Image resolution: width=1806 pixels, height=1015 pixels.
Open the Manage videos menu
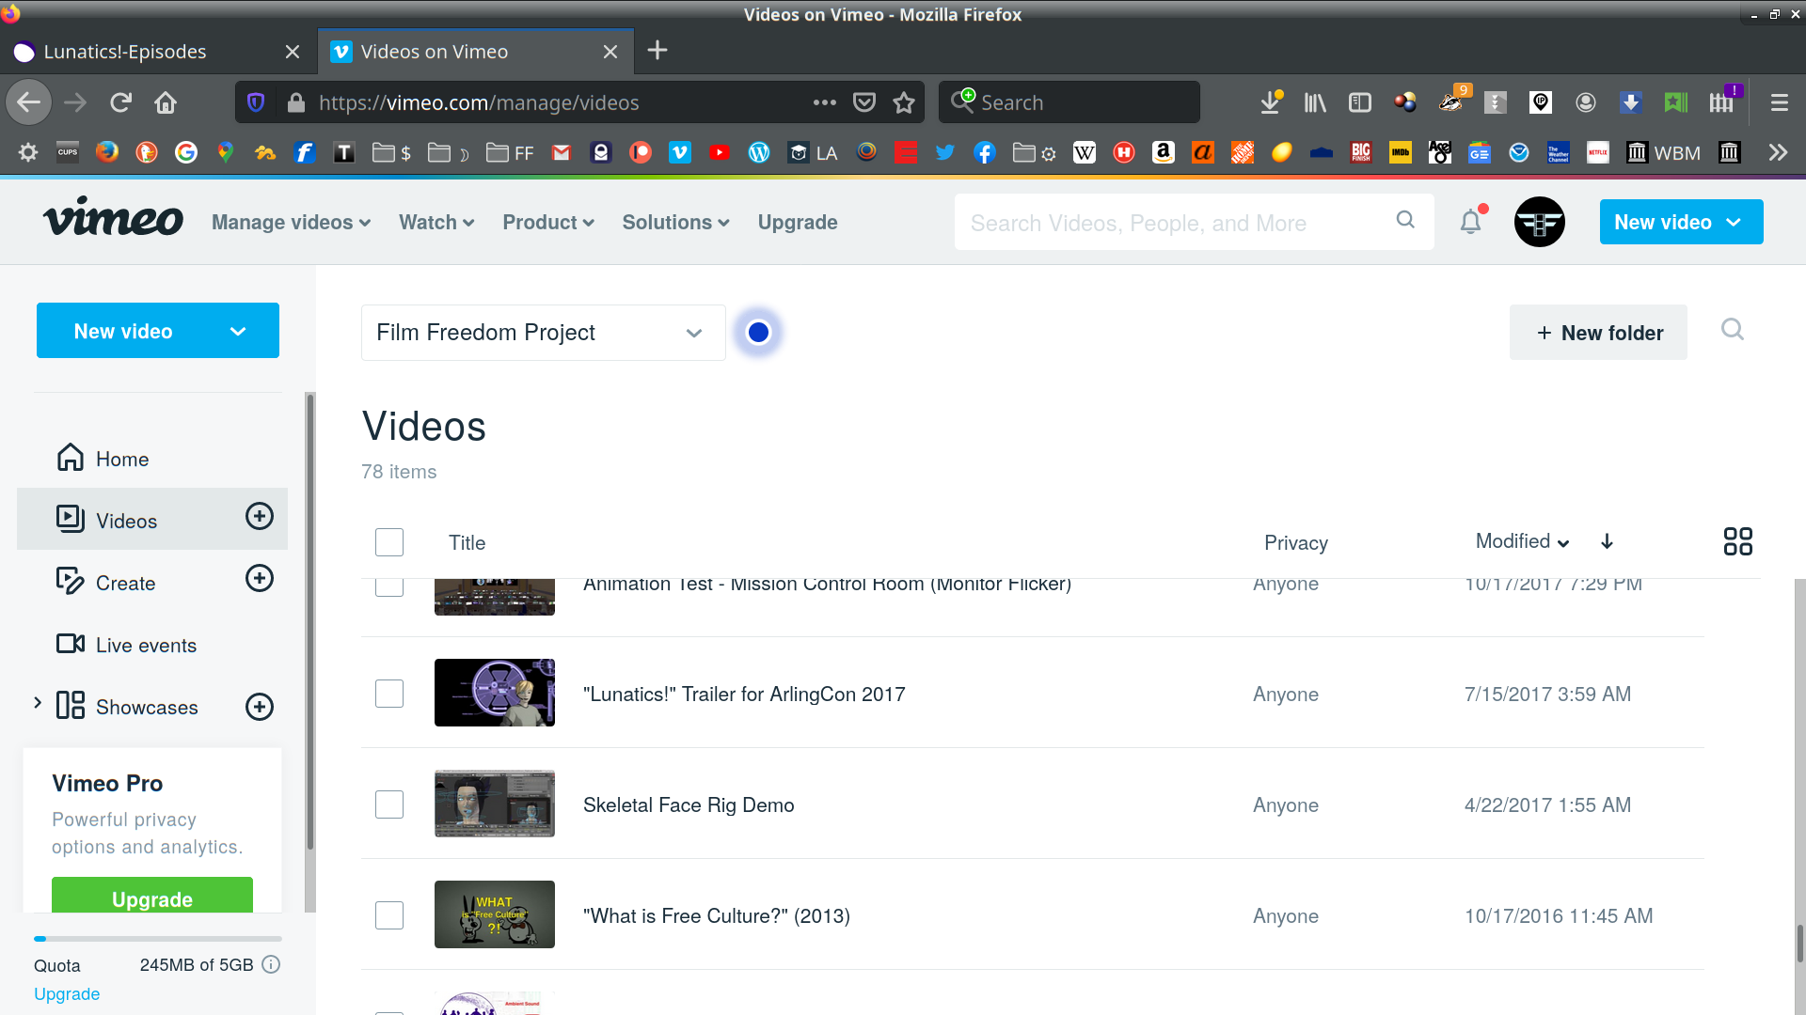[x=291, y=223]
